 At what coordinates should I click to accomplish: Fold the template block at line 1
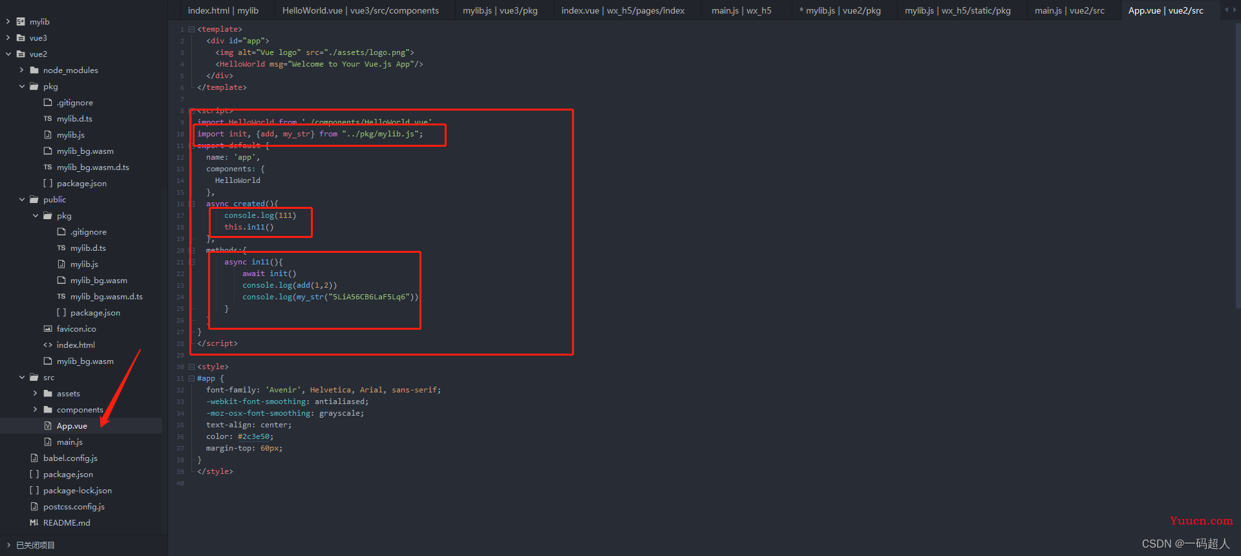191,29
